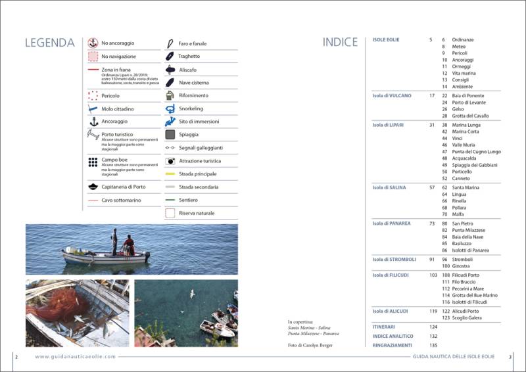Viewport: 526px width, 372px height.
Task: Click the Capitaneria di Porto hat icon
Action: point(93,187)
